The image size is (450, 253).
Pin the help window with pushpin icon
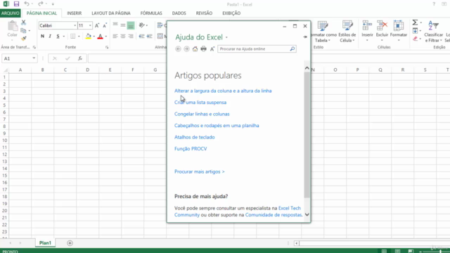305,37
